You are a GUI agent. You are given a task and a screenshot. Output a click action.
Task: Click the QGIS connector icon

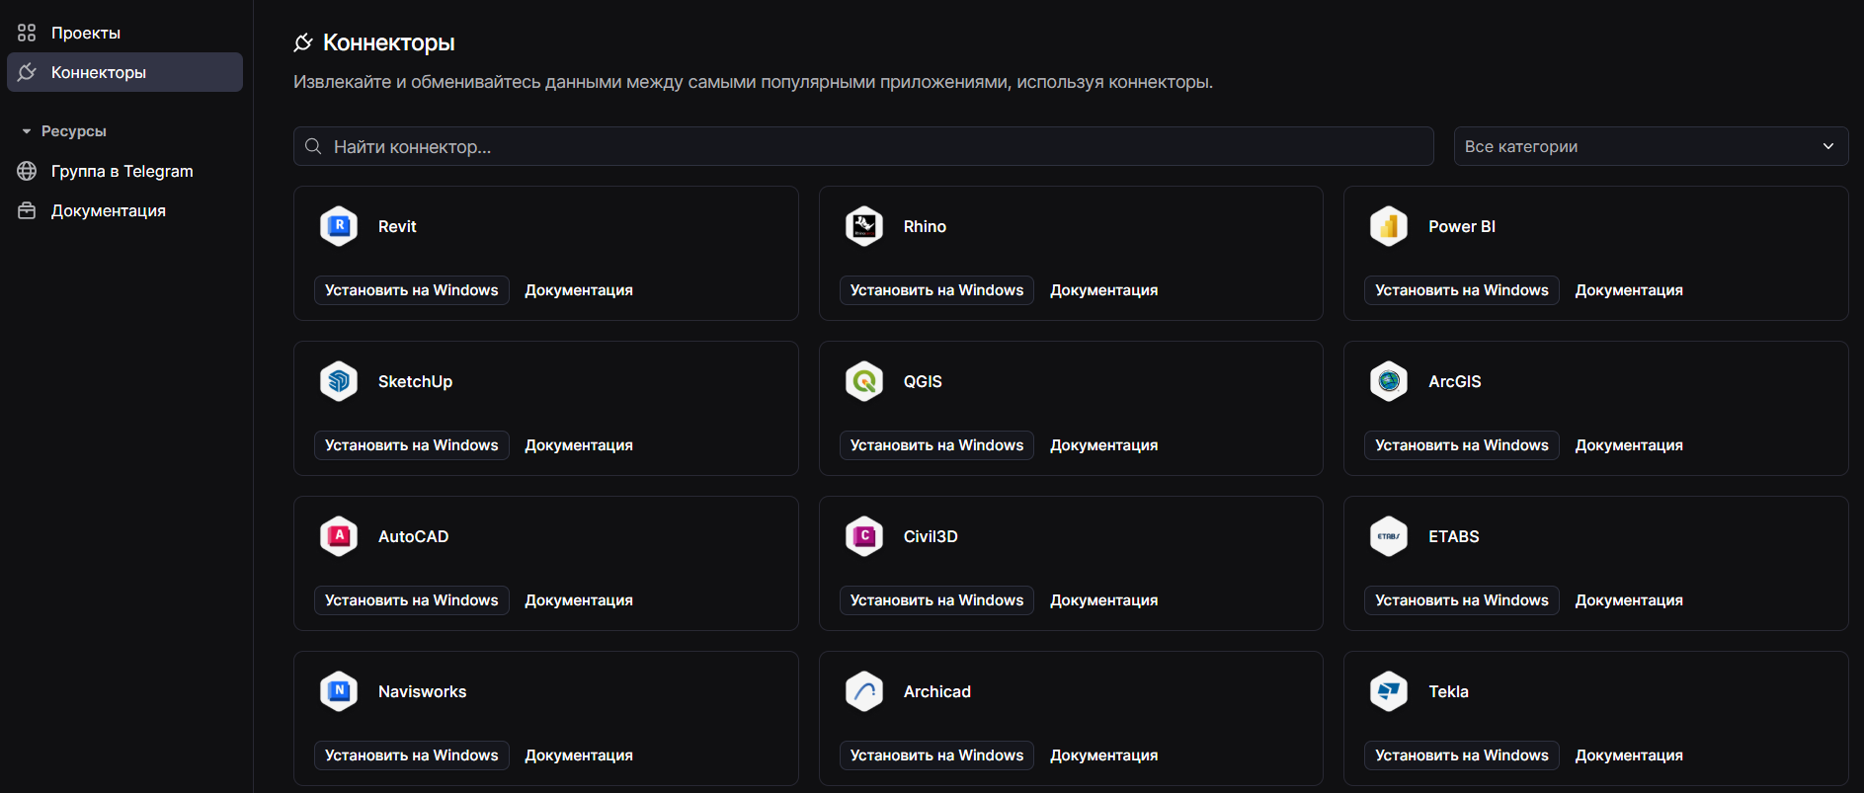tap(864, 381)
